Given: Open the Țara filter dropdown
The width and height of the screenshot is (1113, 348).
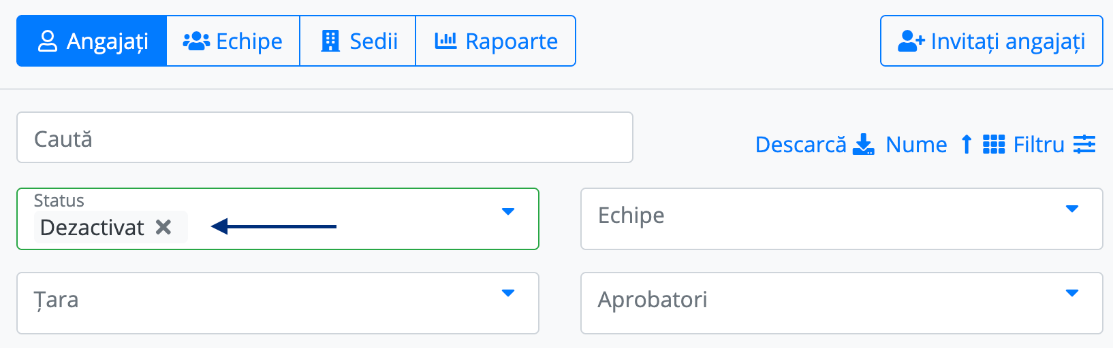Looking at the screenshot, I should click(278, 303).
